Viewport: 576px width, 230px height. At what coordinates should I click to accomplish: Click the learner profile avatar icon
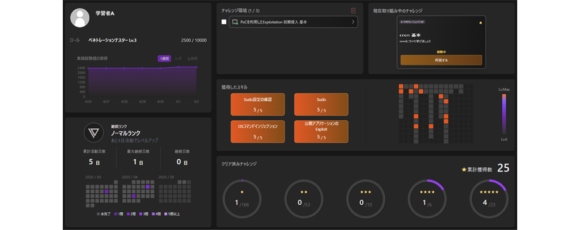click(79, 18)
